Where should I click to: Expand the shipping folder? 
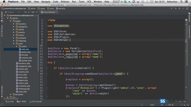point(14,41)
